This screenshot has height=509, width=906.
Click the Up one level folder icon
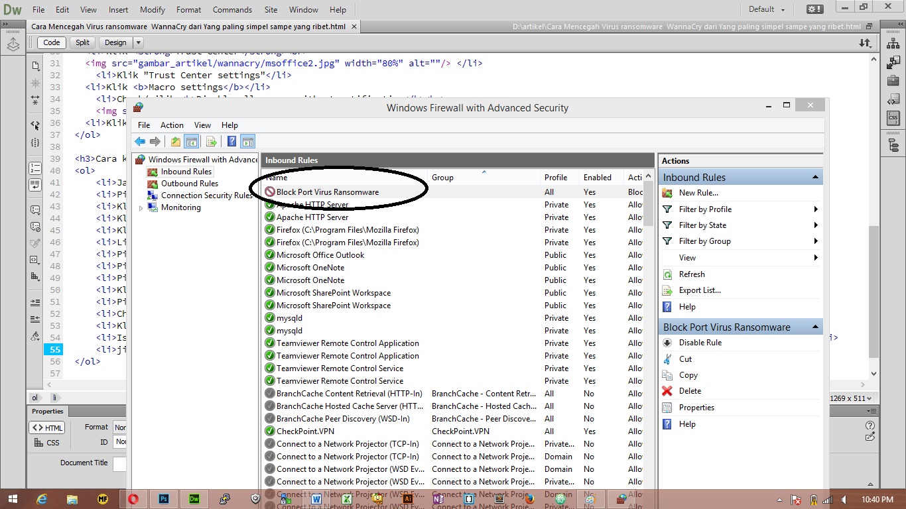point(176,141)
